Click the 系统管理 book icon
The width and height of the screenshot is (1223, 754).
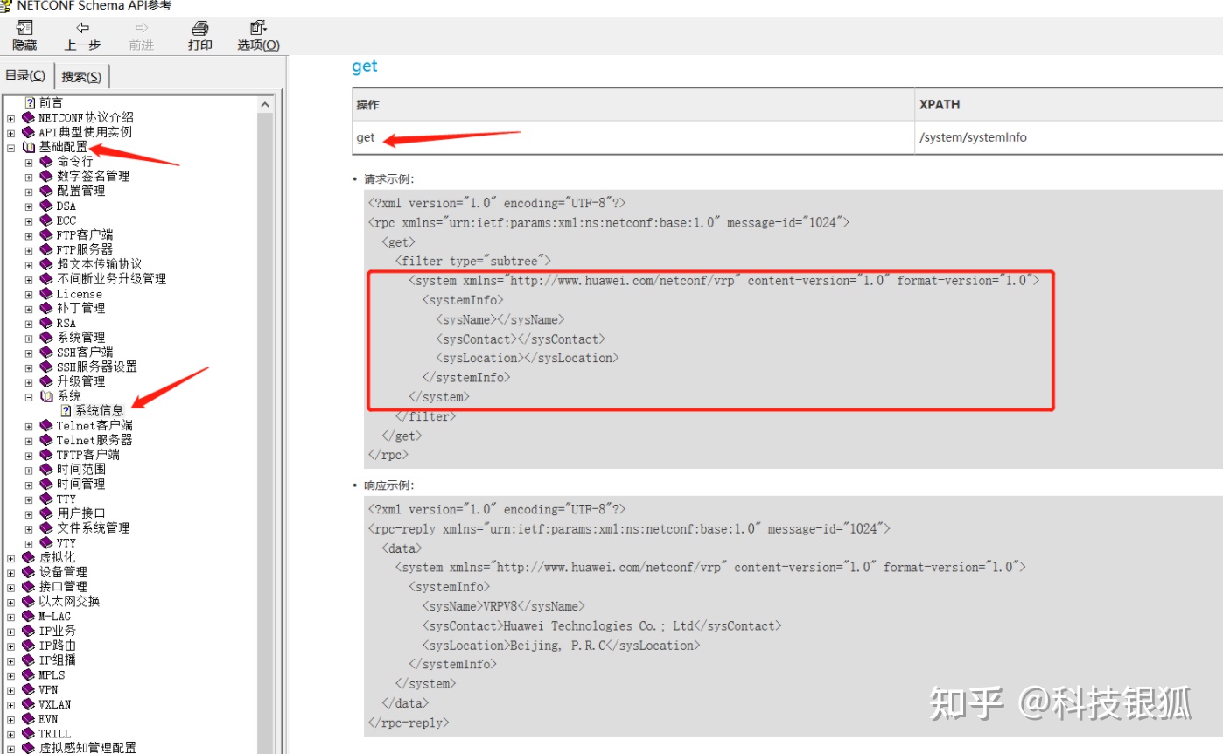tap(46, 338)
